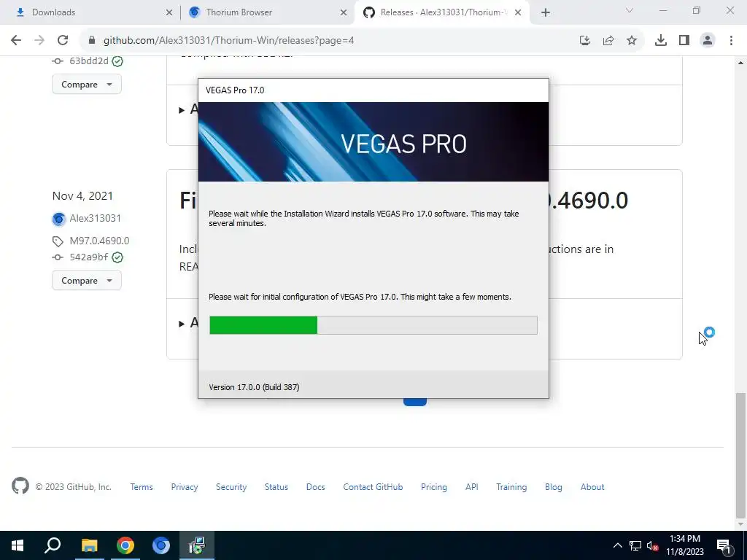Click Alex313031 avatar image
Viewport: 747px width, 560px height.
[58, 219]
